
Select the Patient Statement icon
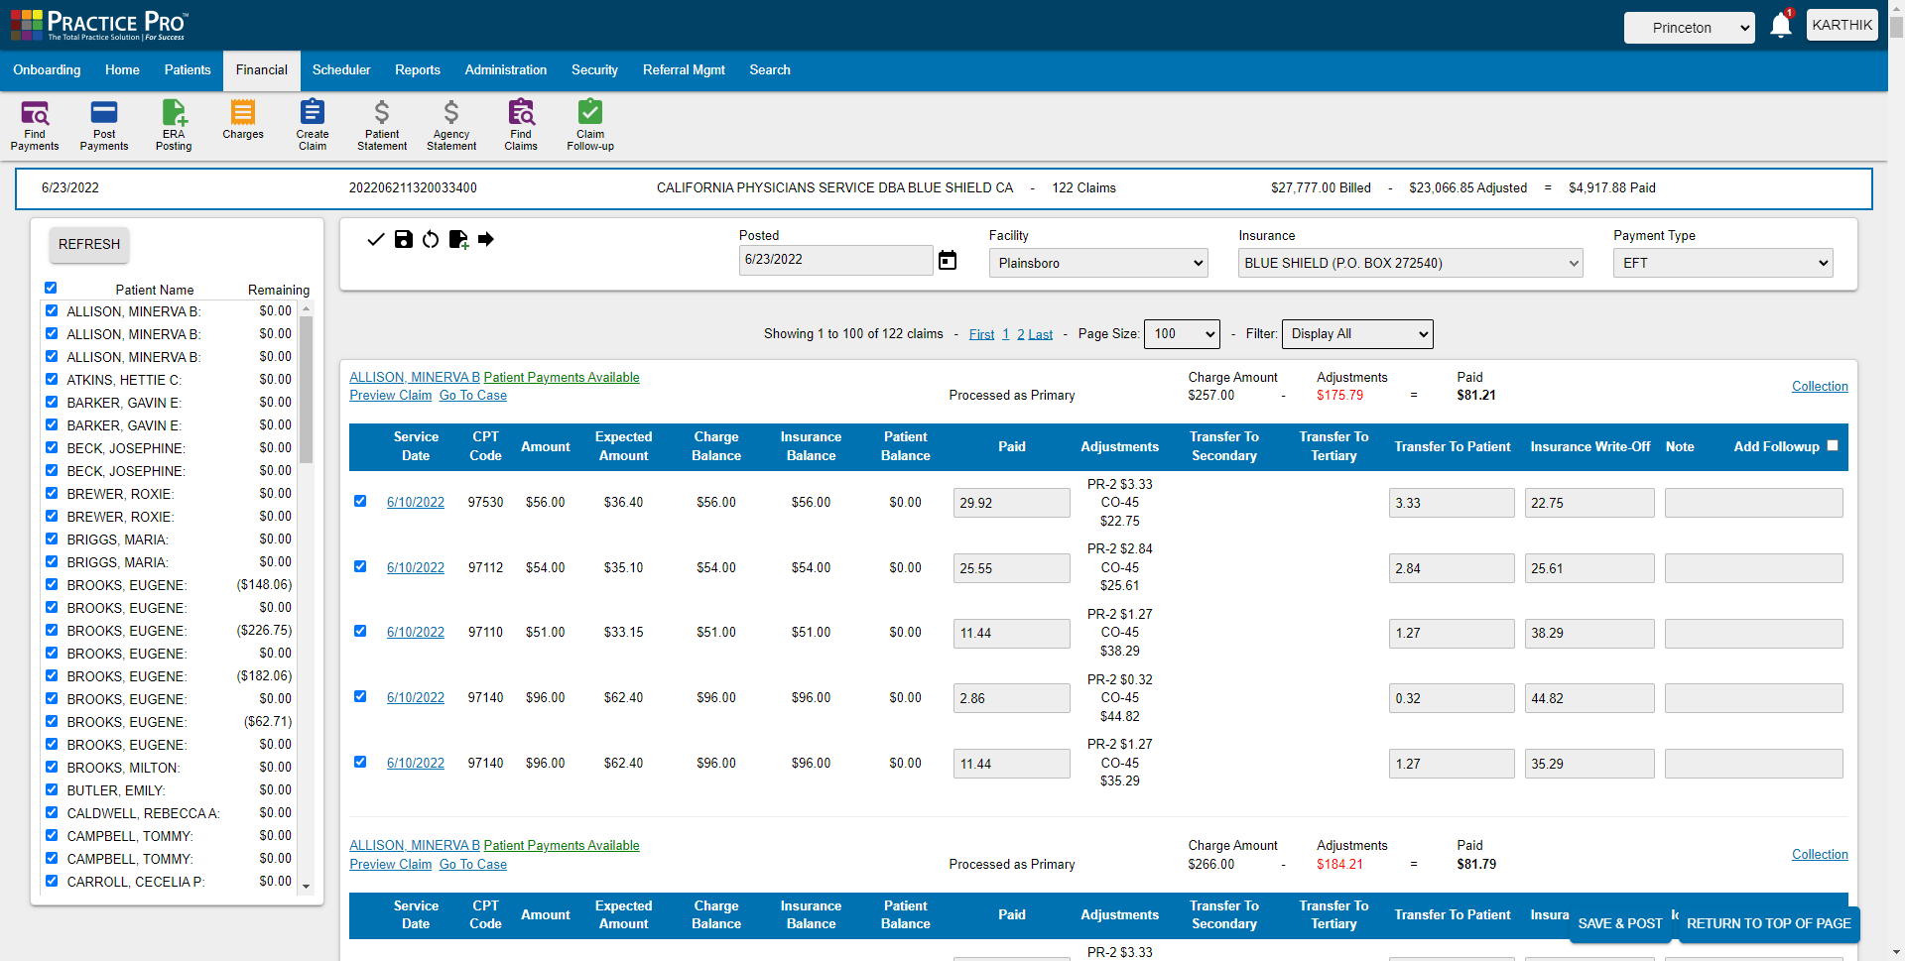pos(381,124)
